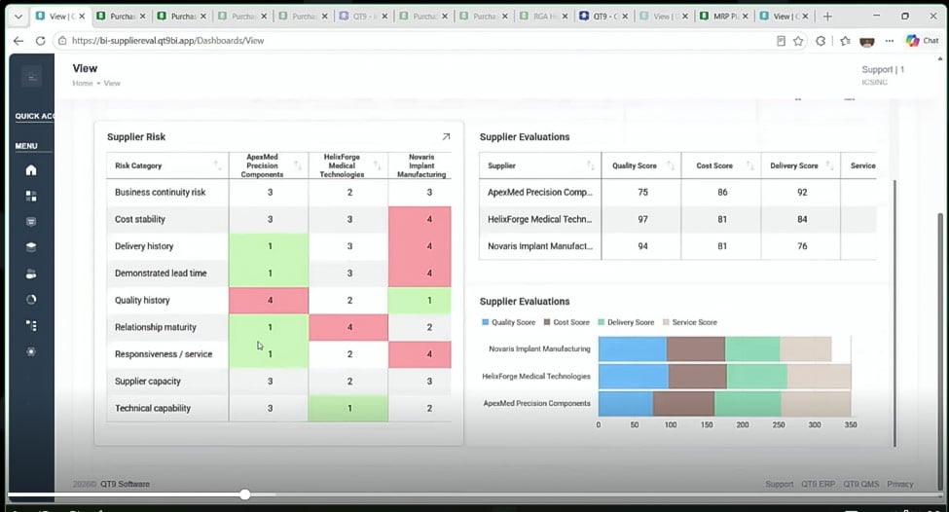Open the gear settings icon in sidebar
This screenshot has width=949, height=512.
(31, 351)
